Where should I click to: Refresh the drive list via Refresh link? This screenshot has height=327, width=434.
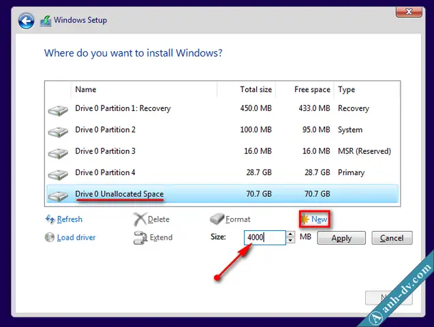point(69,219)
